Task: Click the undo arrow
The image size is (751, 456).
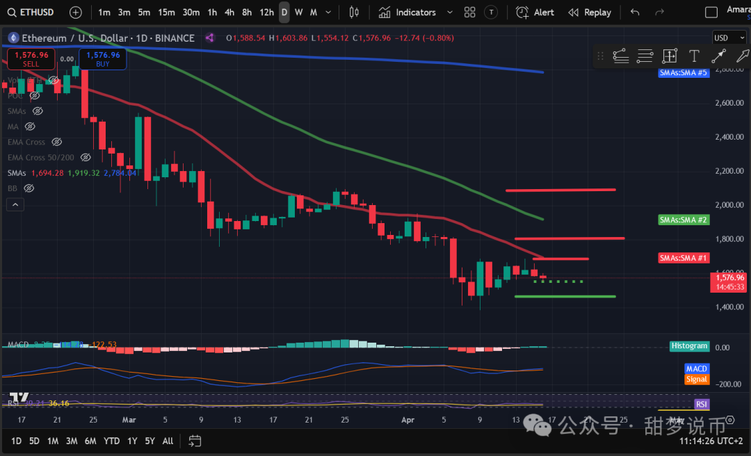Action: (x=634, y=13)
